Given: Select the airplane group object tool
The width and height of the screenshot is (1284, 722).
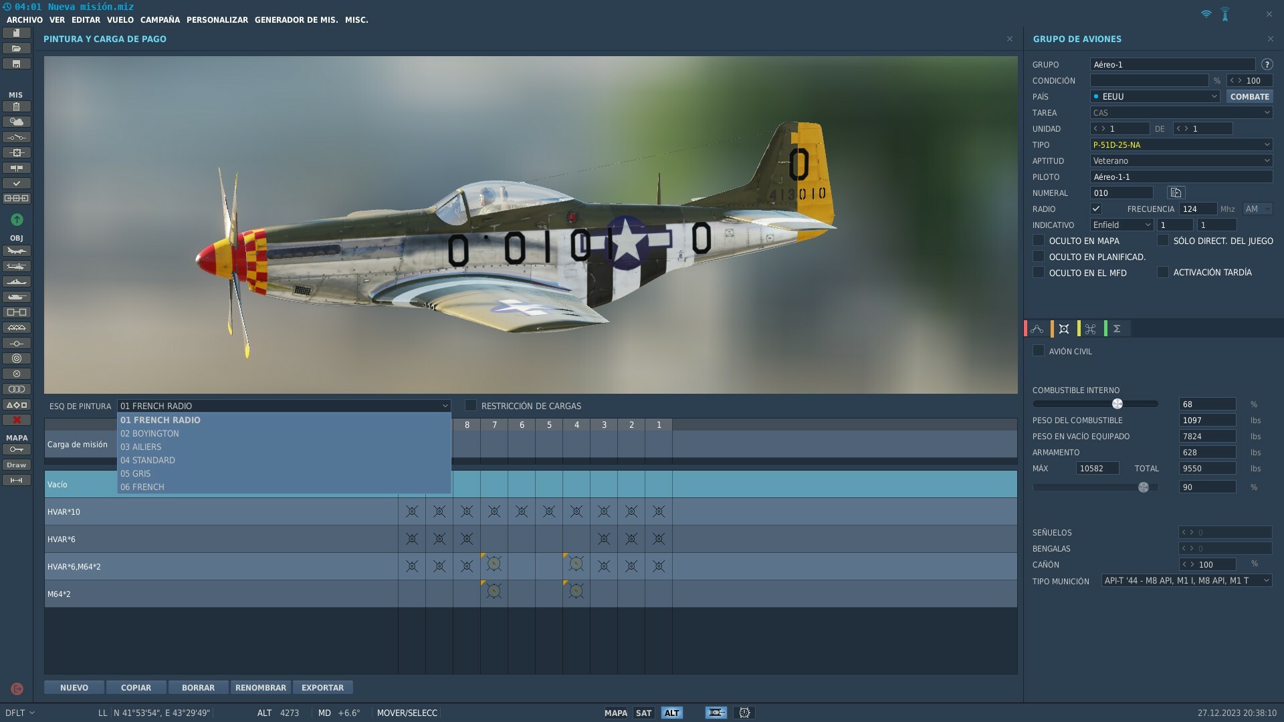Looking at the screenshot, I should pyautogui.click(x=17, y=251).
